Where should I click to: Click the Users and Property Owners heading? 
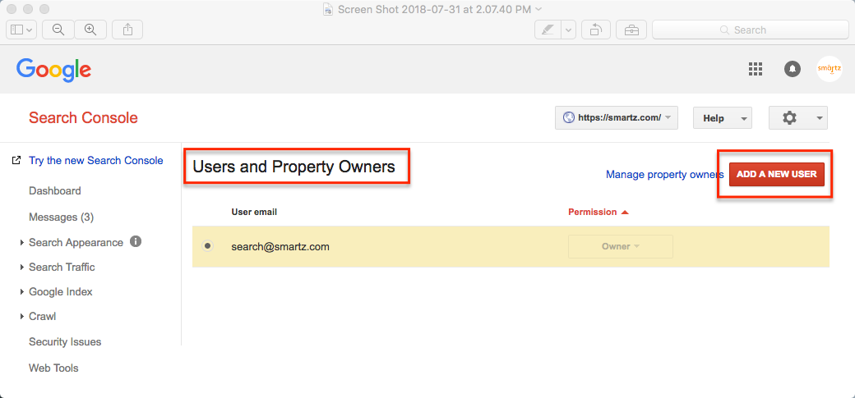click(x=294, y=167)
